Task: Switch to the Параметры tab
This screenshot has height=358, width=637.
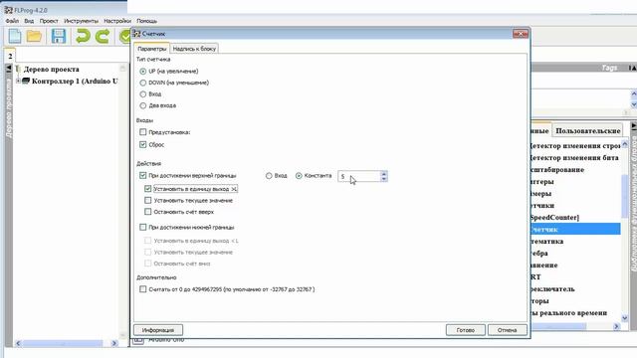Action: pyautogui.click(x=152, y=49)
